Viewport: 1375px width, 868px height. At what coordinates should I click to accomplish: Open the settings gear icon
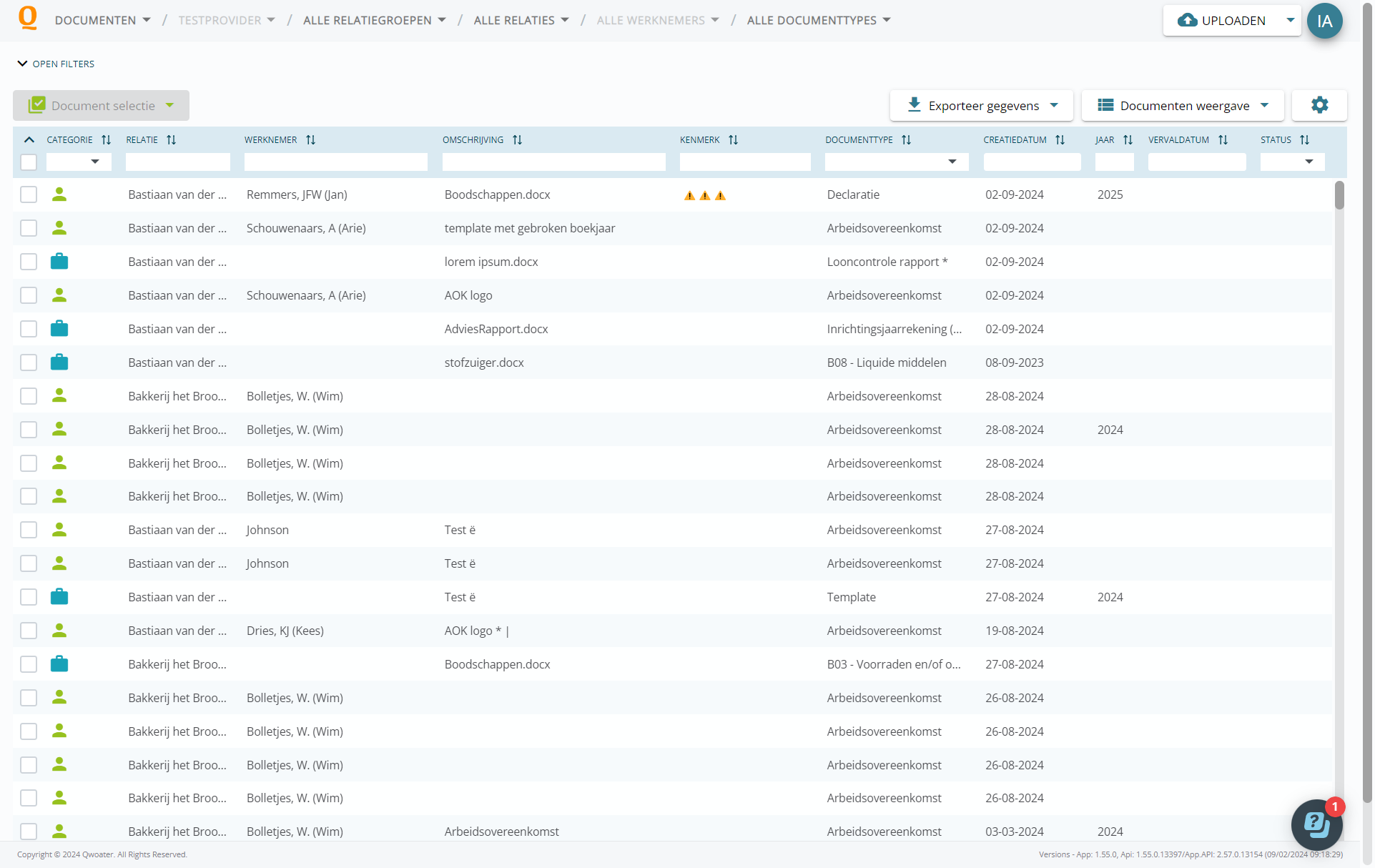coord(1319,105)
